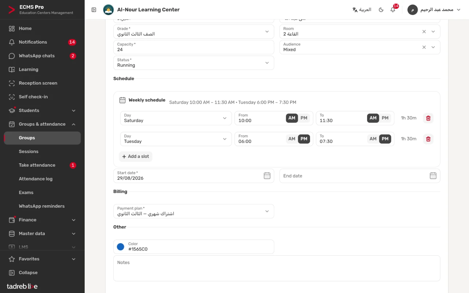469x293 pixels.
Task: Open notifications bell in top bar
Action: click(393, 10)
